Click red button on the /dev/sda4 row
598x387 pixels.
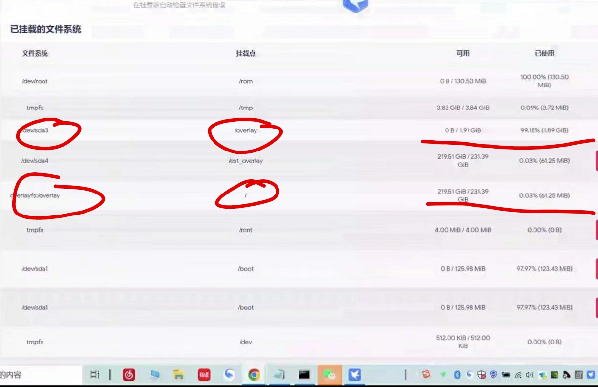[x=596, y=161]
